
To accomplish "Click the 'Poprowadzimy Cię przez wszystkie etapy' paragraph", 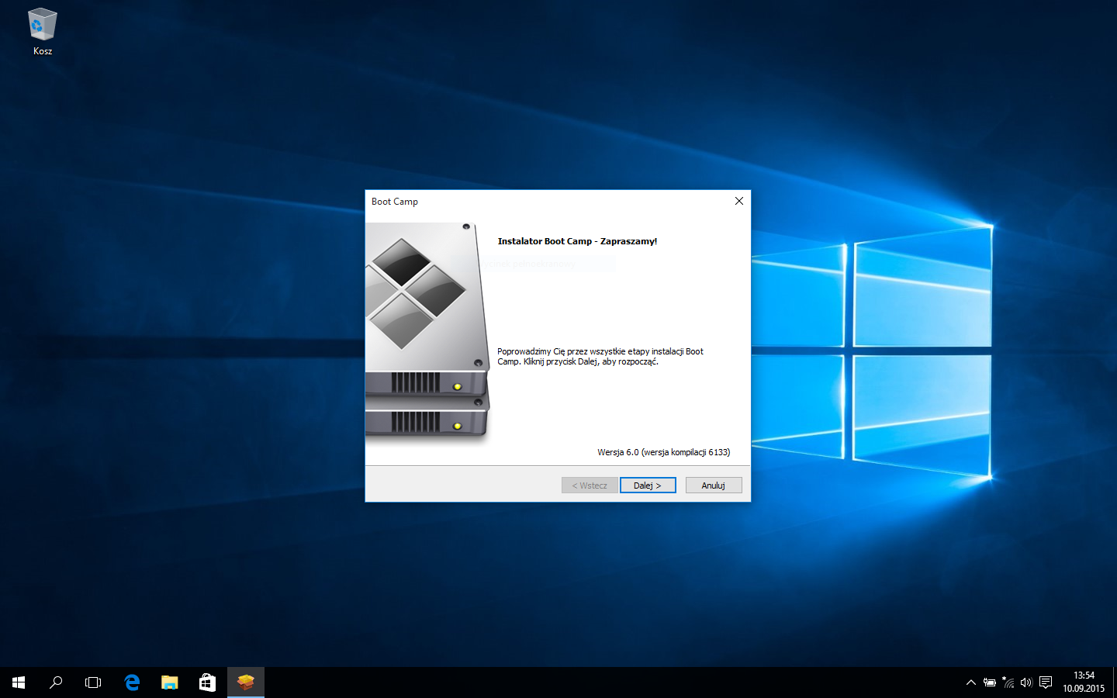I will (600, 357).
